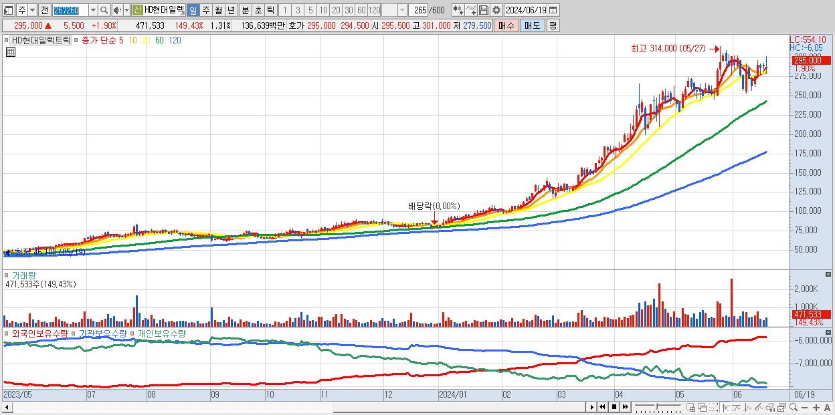
Task: Open chart settings gear icon
Action: 496,10
